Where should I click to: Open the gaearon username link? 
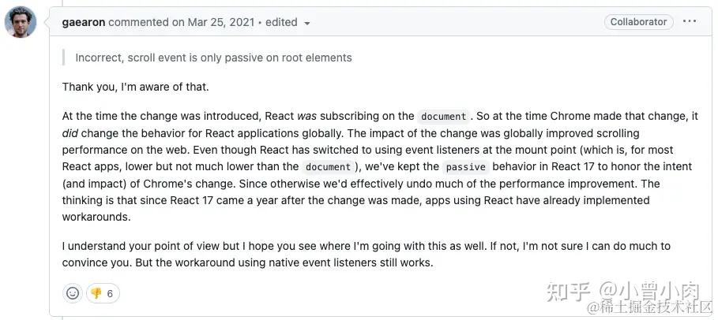coord(83,22)
